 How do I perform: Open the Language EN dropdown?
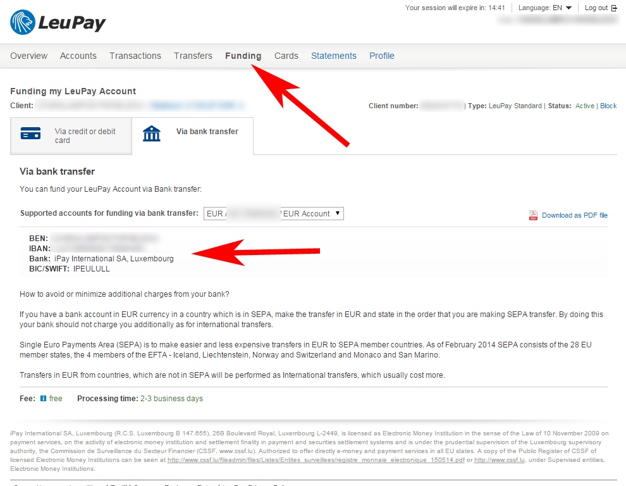(x=544, y=8)
